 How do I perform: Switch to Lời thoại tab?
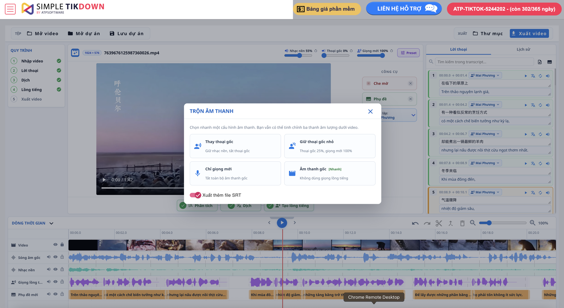click(458, 49)
